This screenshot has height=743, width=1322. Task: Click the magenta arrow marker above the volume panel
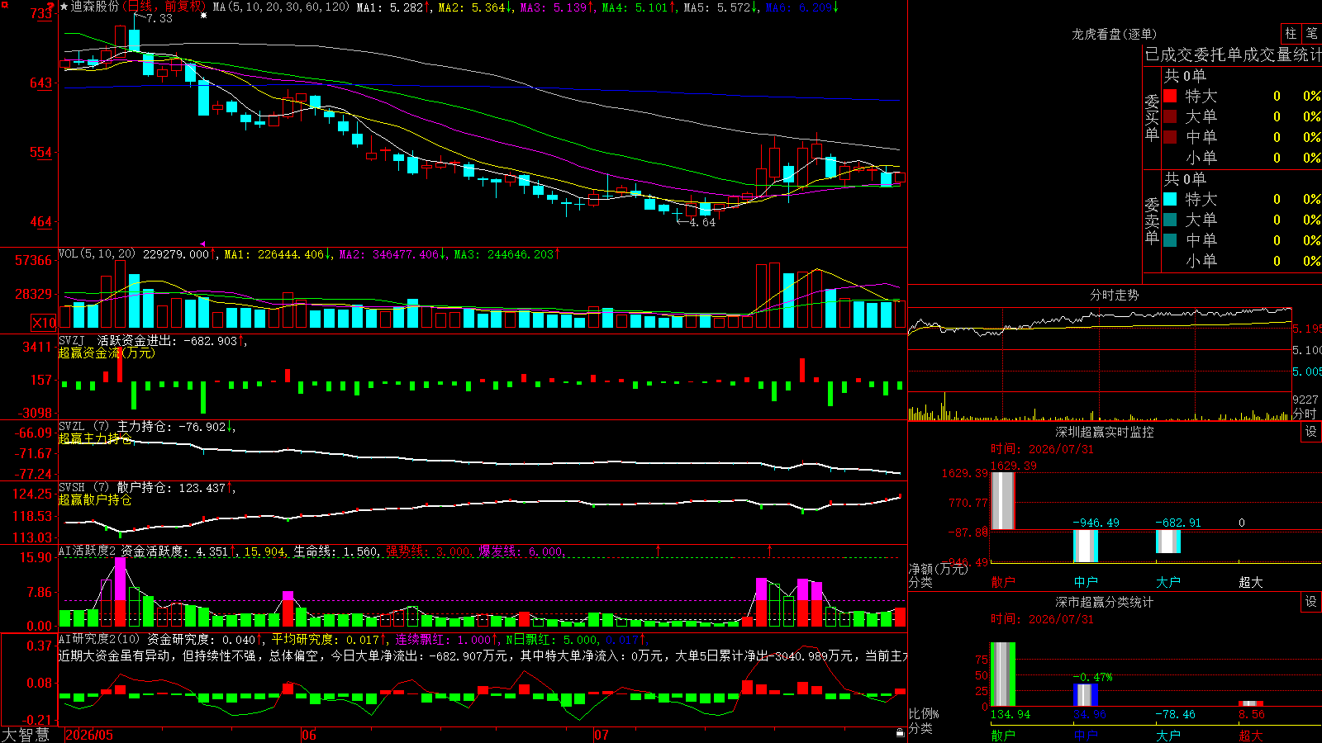(203, 244)
